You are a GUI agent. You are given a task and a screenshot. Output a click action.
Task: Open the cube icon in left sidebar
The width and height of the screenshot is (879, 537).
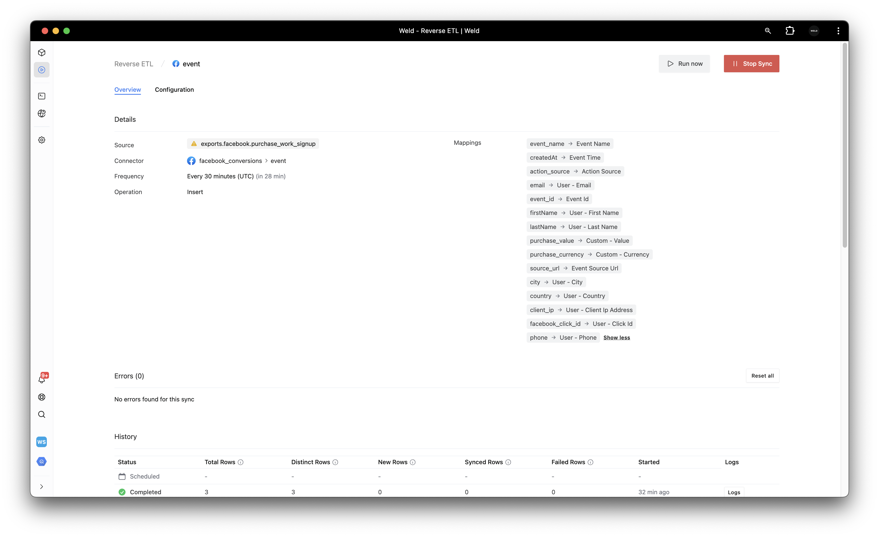click(x=42, y=53)
